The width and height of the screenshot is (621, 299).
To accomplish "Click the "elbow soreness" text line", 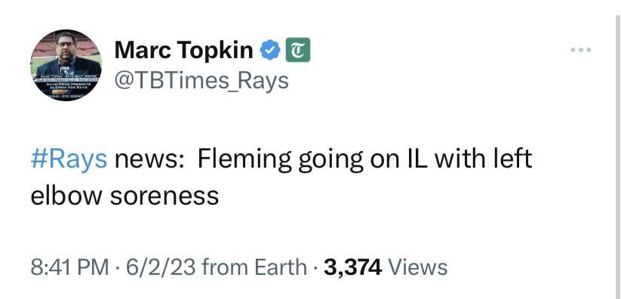I will click(125, 196).
